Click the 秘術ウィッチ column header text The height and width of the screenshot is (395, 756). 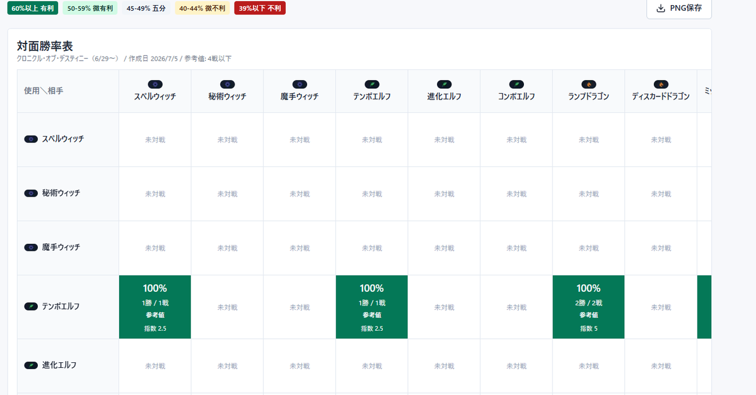pyautogui.click(x=227, y=96)
